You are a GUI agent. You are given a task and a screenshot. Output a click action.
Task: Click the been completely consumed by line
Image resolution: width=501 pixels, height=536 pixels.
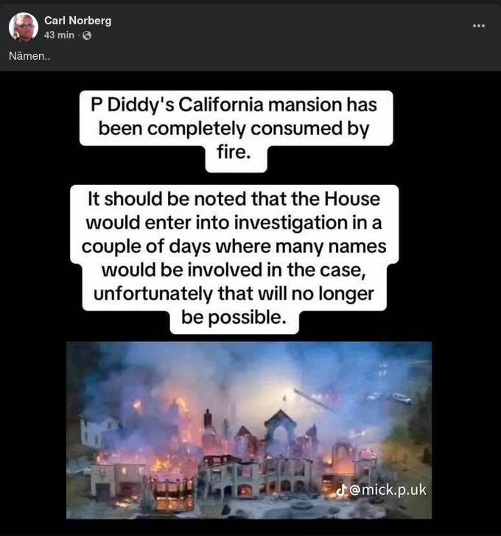pyautogui.click(x=234, y=129)
